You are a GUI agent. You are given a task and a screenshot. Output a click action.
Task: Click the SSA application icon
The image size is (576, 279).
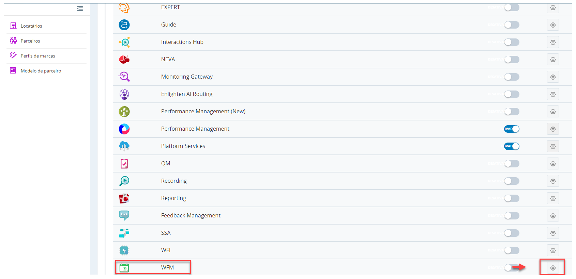click(124, 233)
